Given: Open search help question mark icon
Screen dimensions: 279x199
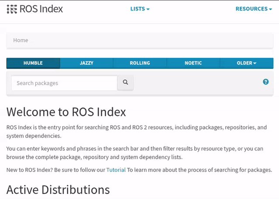Looking at the screenshot, I should coord(266,82).
